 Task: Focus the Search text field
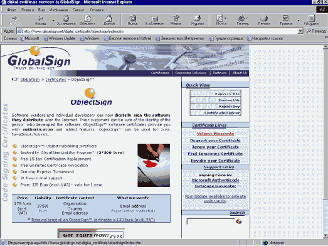coord(211,222)
